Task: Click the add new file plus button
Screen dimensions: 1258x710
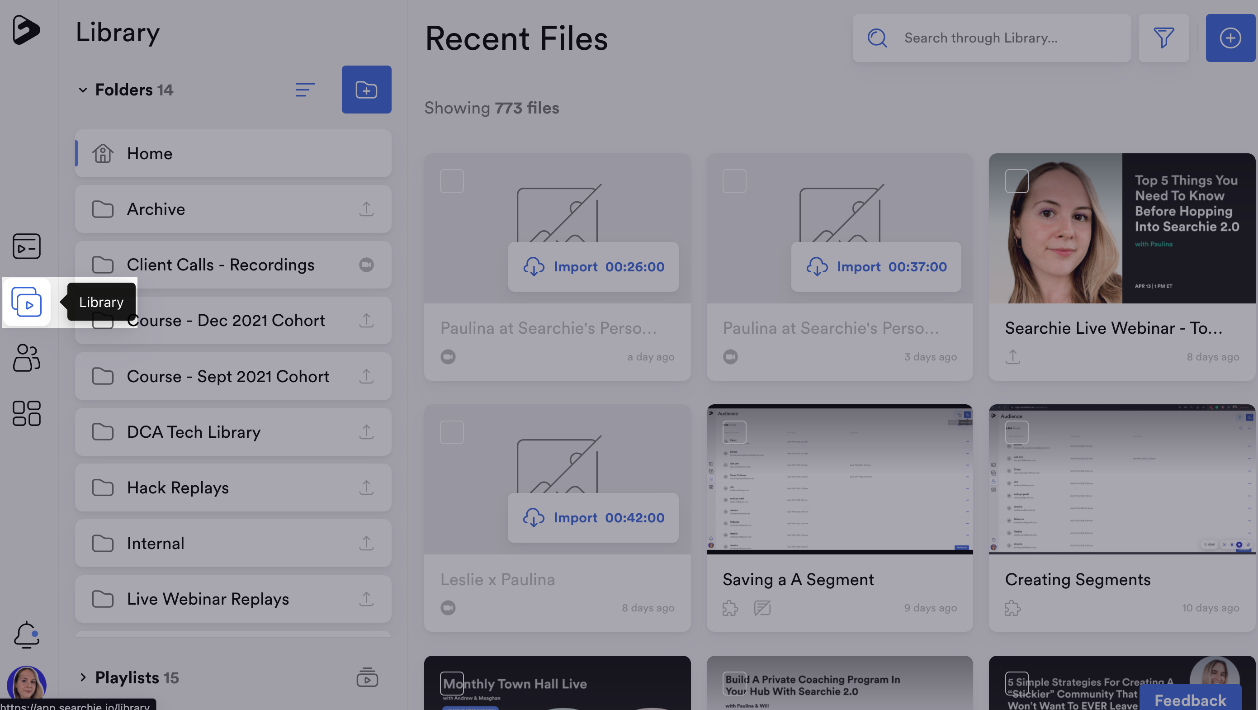Action: [1230, 38]
